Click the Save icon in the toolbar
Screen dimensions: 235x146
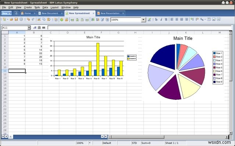click(x=16, y=19)
